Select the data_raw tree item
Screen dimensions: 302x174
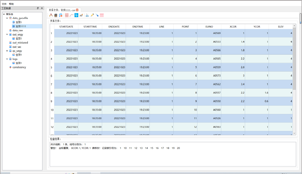[17, 31]
